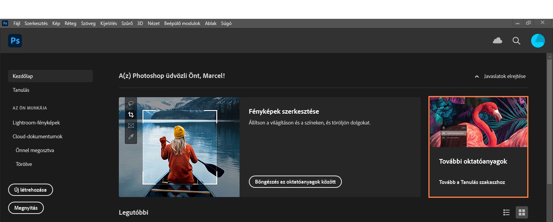Open the Szerkesztés menu

(36, 23)
